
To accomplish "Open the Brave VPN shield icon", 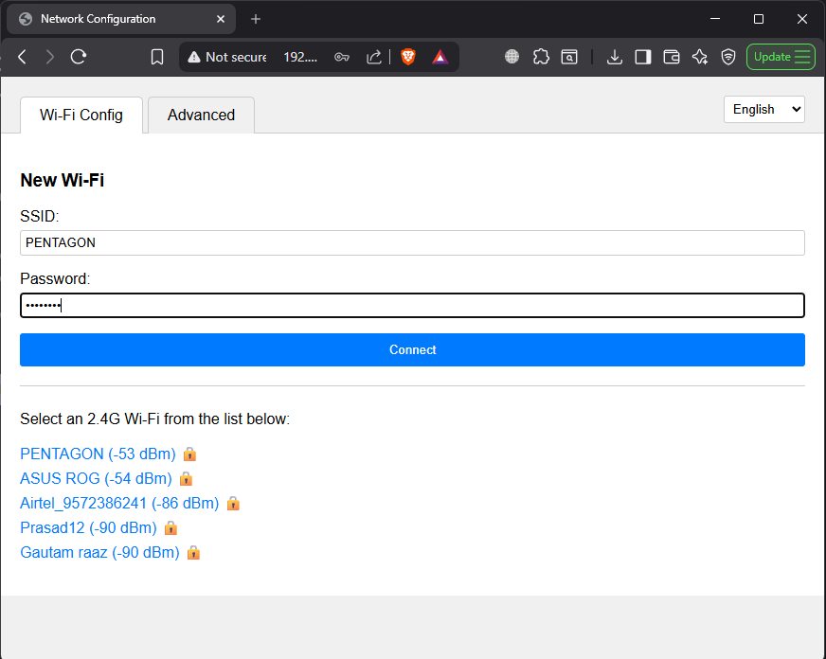I will tap(728, 57).
